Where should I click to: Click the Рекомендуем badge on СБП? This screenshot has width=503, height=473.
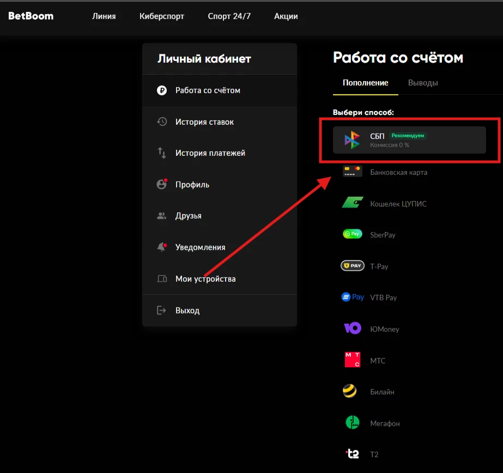(408, 136)
